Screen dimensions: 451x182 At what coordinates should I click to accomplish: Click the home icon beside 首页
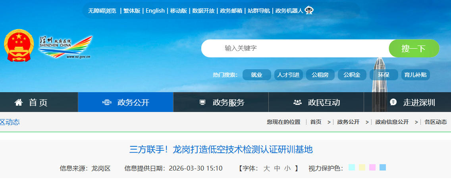(19, 102)
